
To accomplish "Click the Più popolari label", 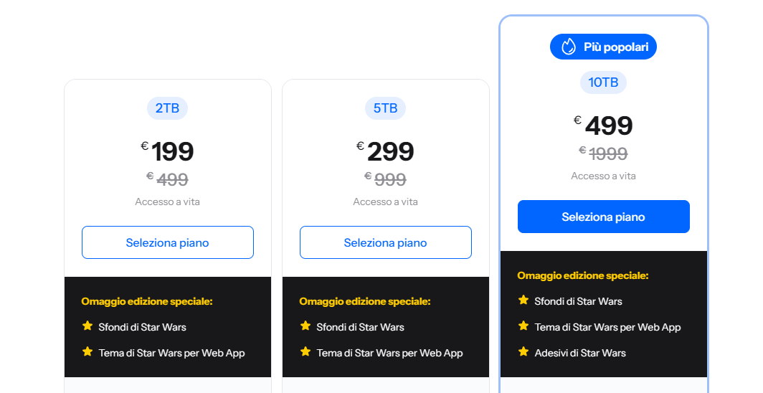I will [616, 47].
